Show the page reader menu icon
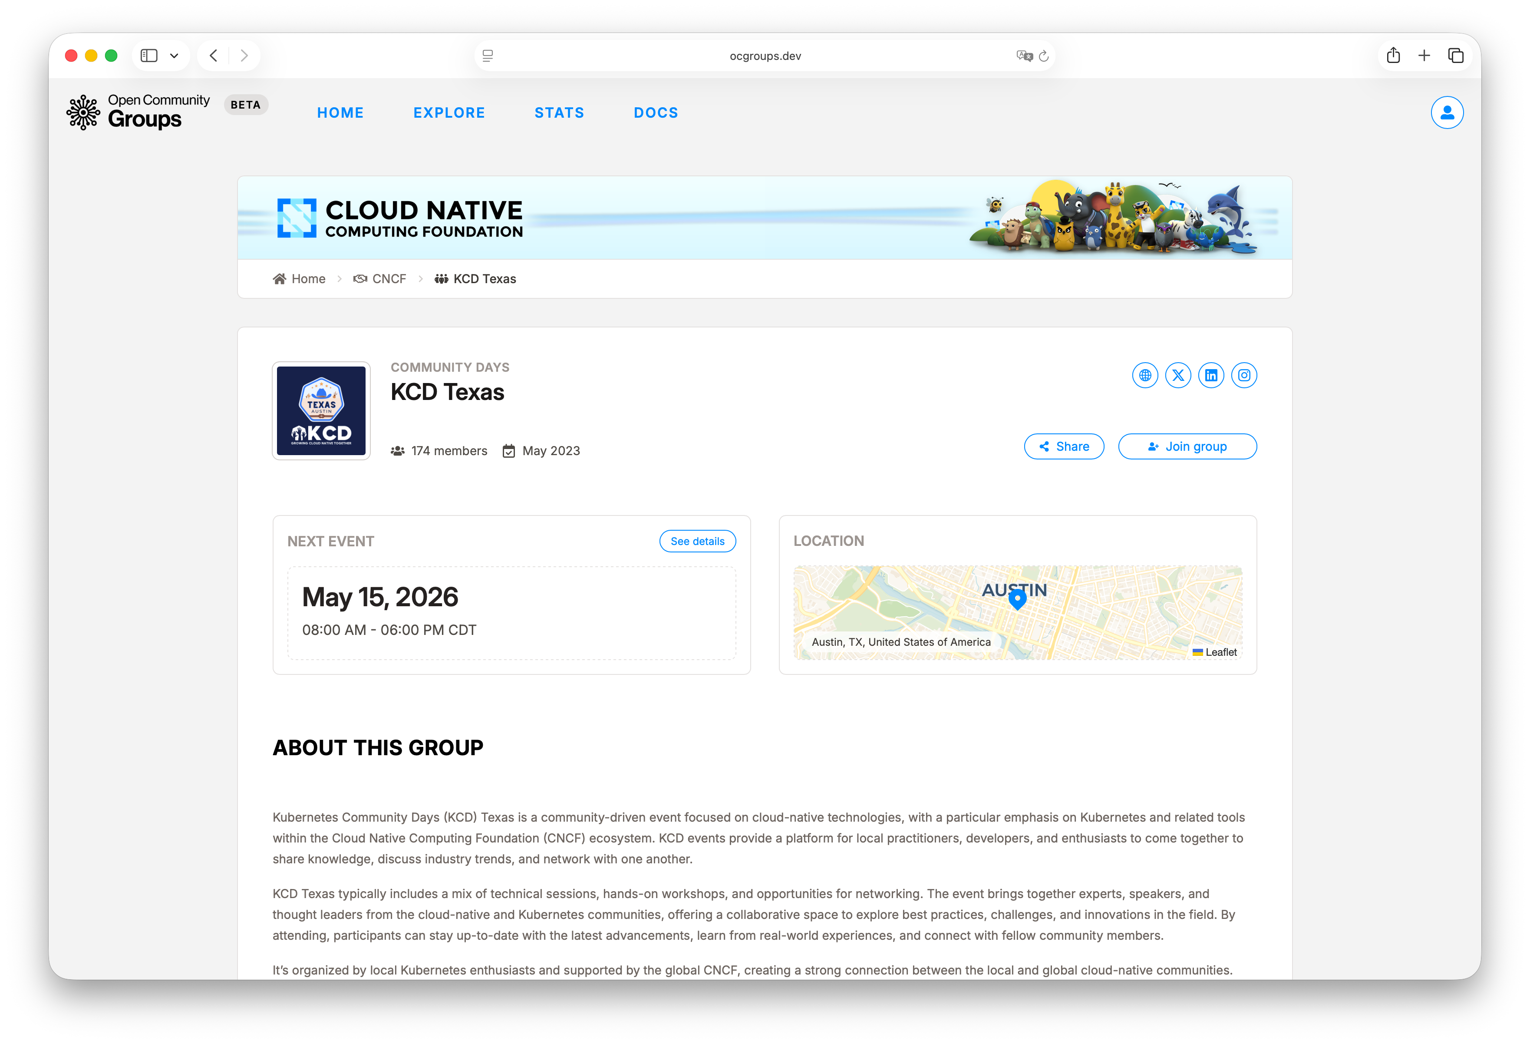1530x1044 pixels. 488,56
